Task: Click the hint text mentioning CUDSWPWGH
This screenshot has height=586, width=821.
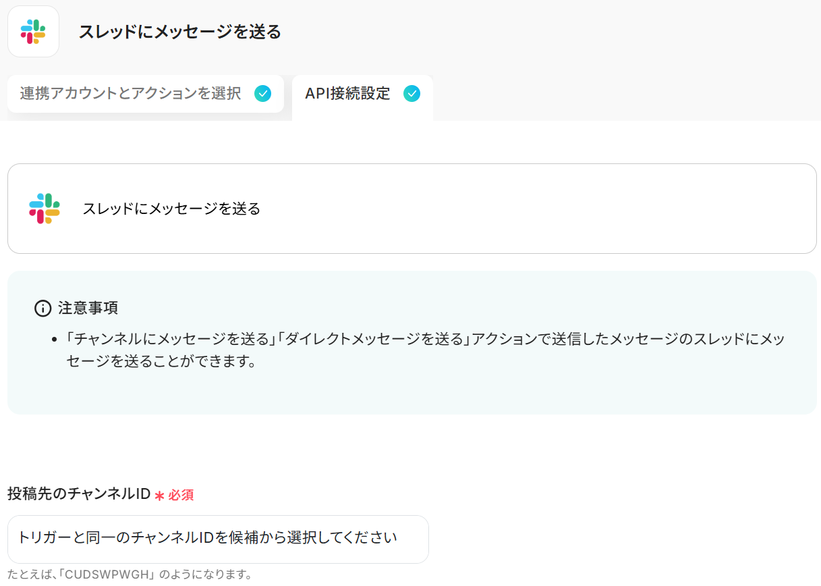Action: point(130,575)
